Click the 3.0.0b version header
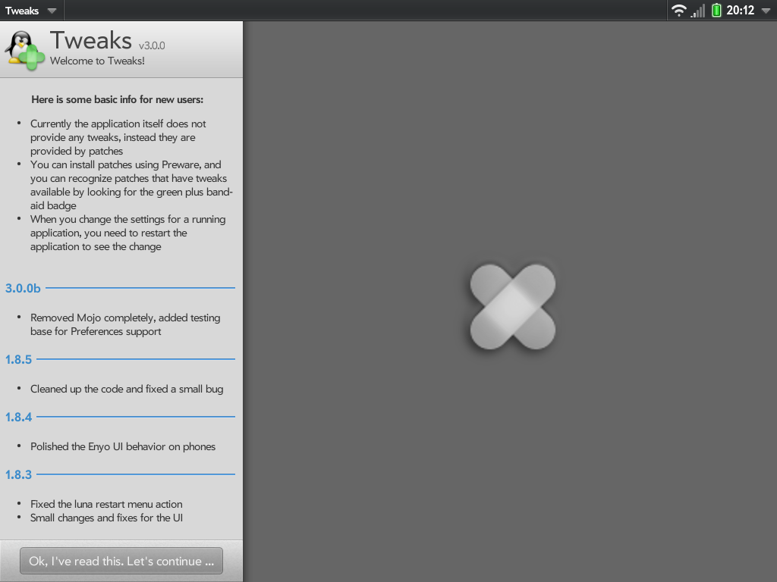The width and height of the screenshot is (777, 582). click(x=23, y=288)
